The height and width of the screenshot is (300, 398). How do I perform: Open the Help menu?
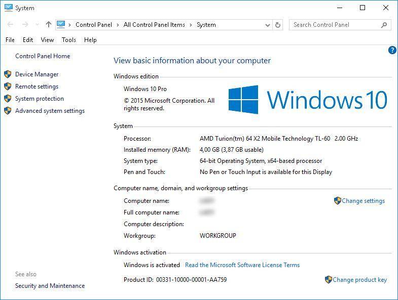(x=90, y=40)
